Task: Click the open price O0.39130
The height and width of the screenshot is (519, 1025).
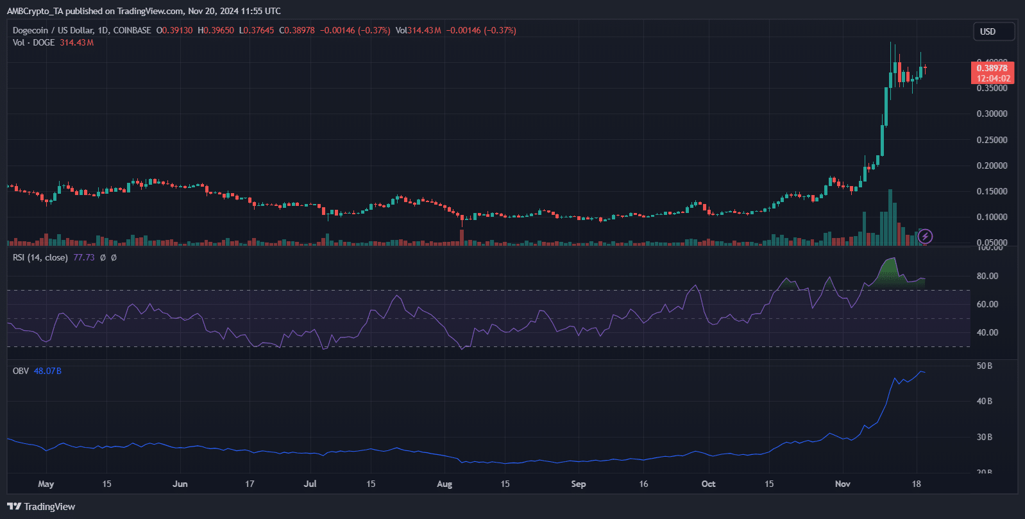Action: coord(174,30)
